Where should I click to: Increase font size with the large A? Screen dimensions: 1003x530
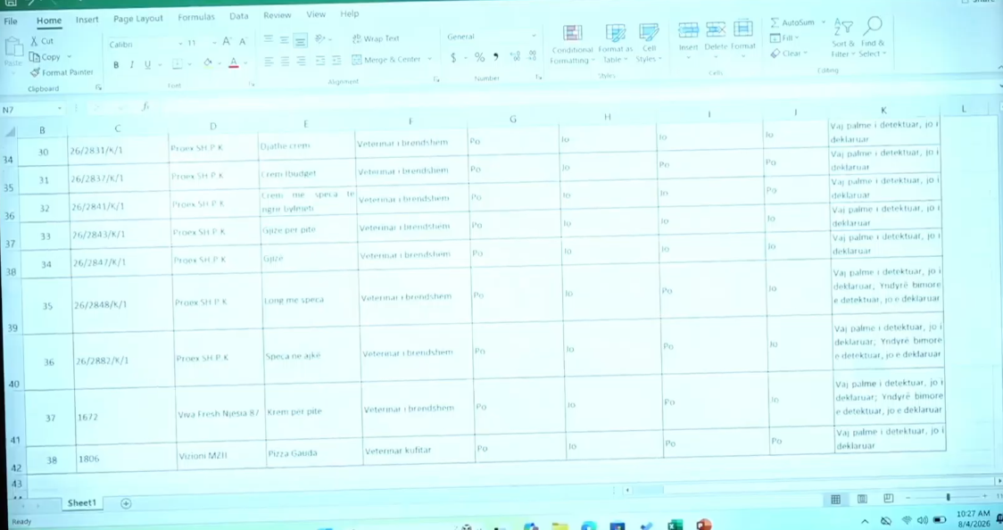[x=227, y=42]
